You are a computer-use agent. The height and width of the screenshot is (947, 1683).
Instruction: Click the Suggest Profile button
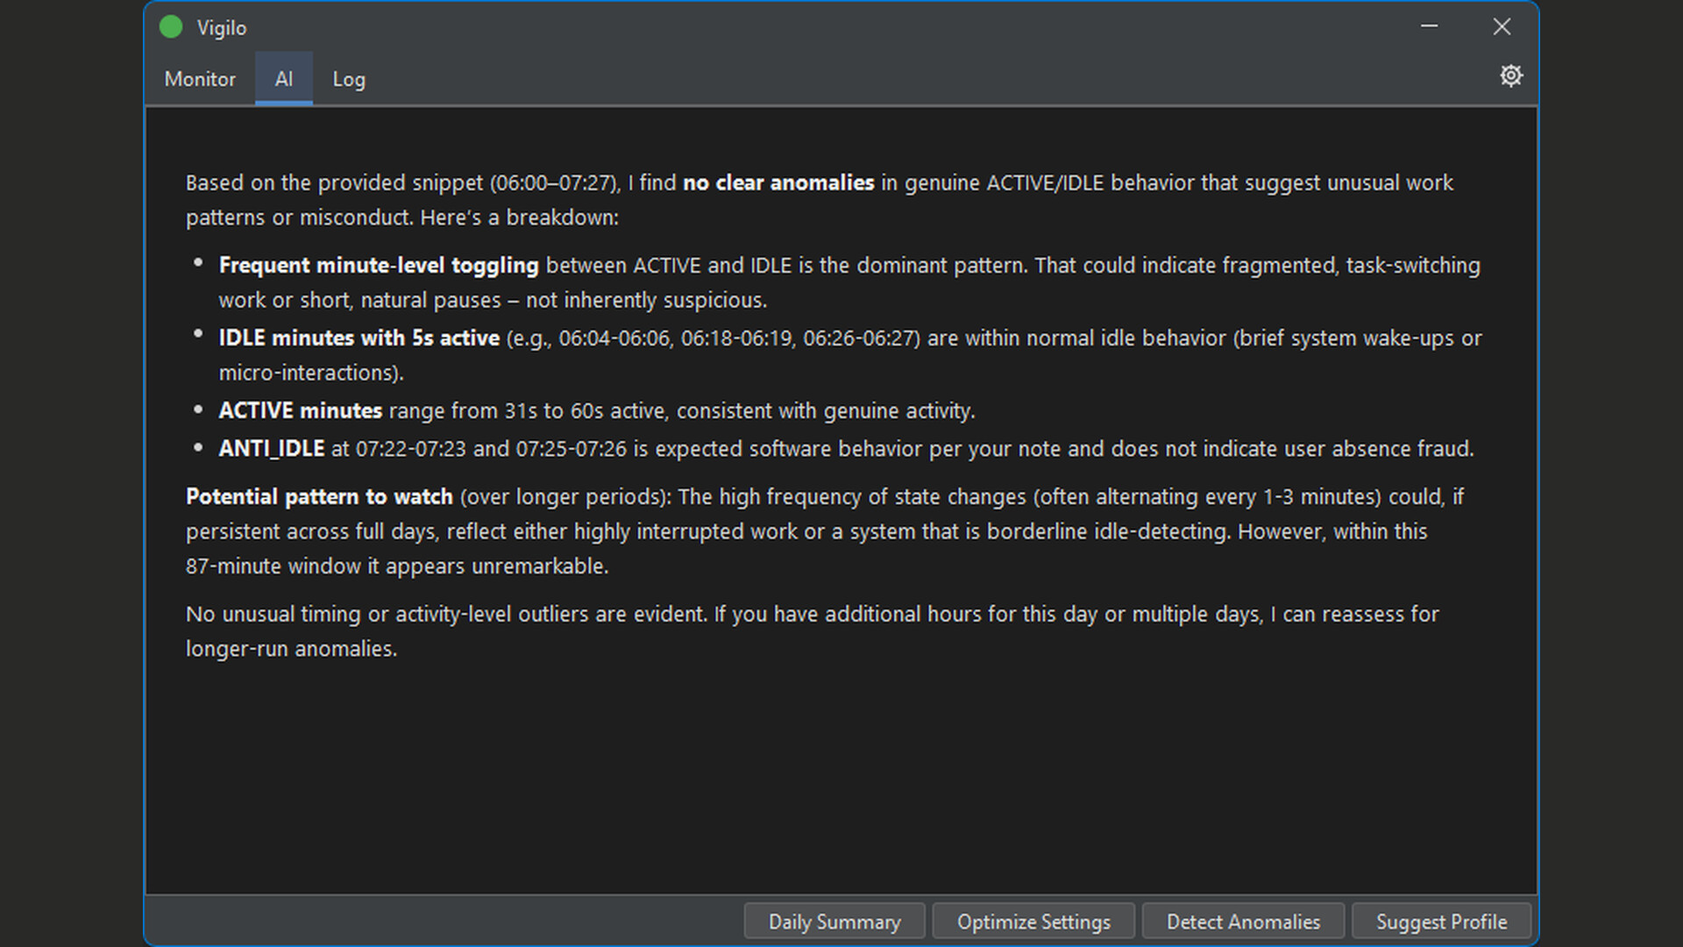pos(1442,922)
